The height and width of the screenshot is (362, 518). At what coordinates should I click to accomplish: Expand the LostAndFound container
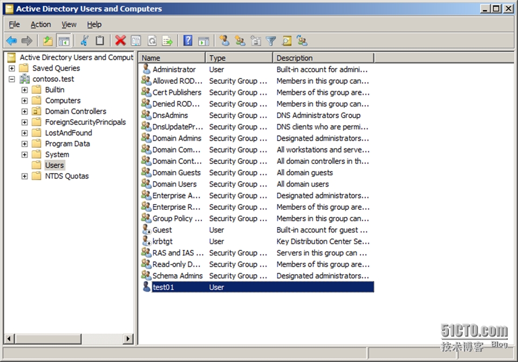pos(24,133)
